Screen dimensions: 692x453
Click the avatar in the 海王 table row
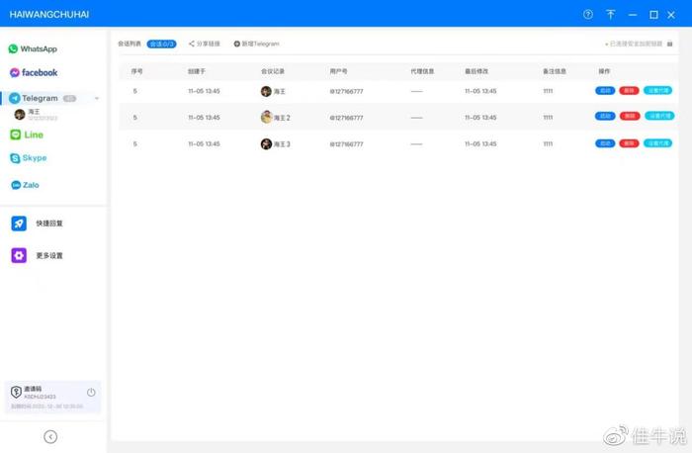(x=266, y=91)
